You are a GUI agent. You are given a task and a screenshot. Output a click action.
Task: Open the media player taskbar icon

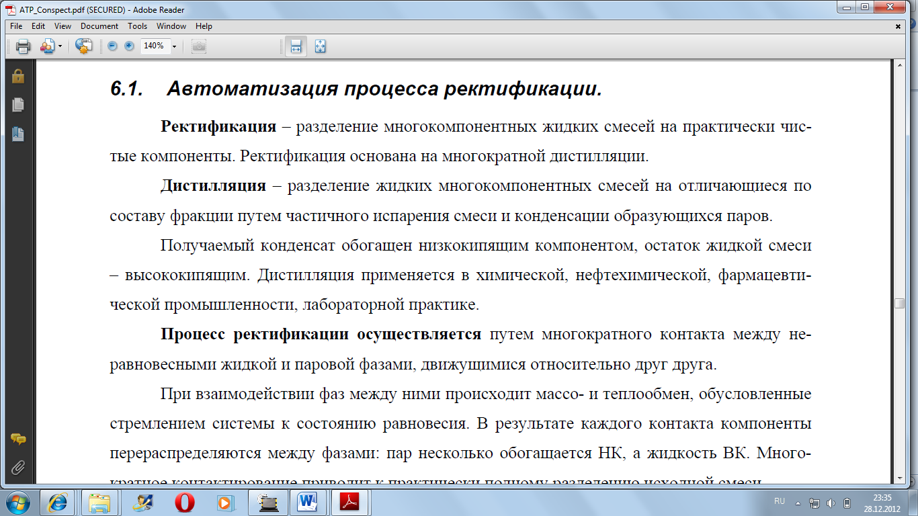[x=224, y=502]
